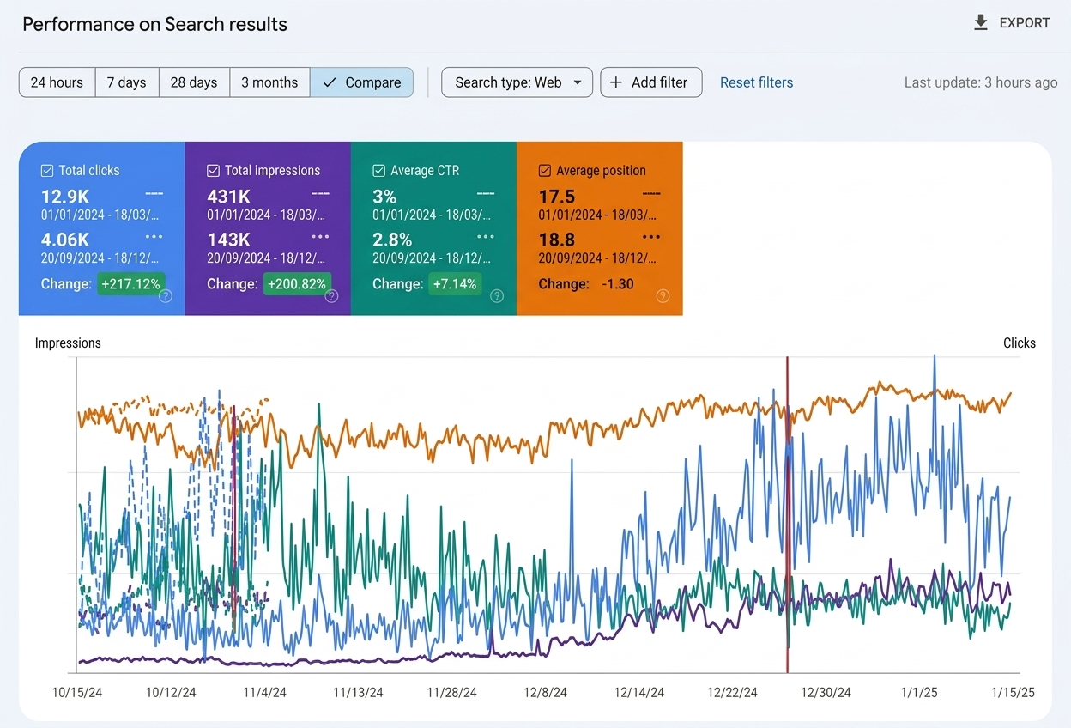Select the Compare date option

tap(361, 82)
